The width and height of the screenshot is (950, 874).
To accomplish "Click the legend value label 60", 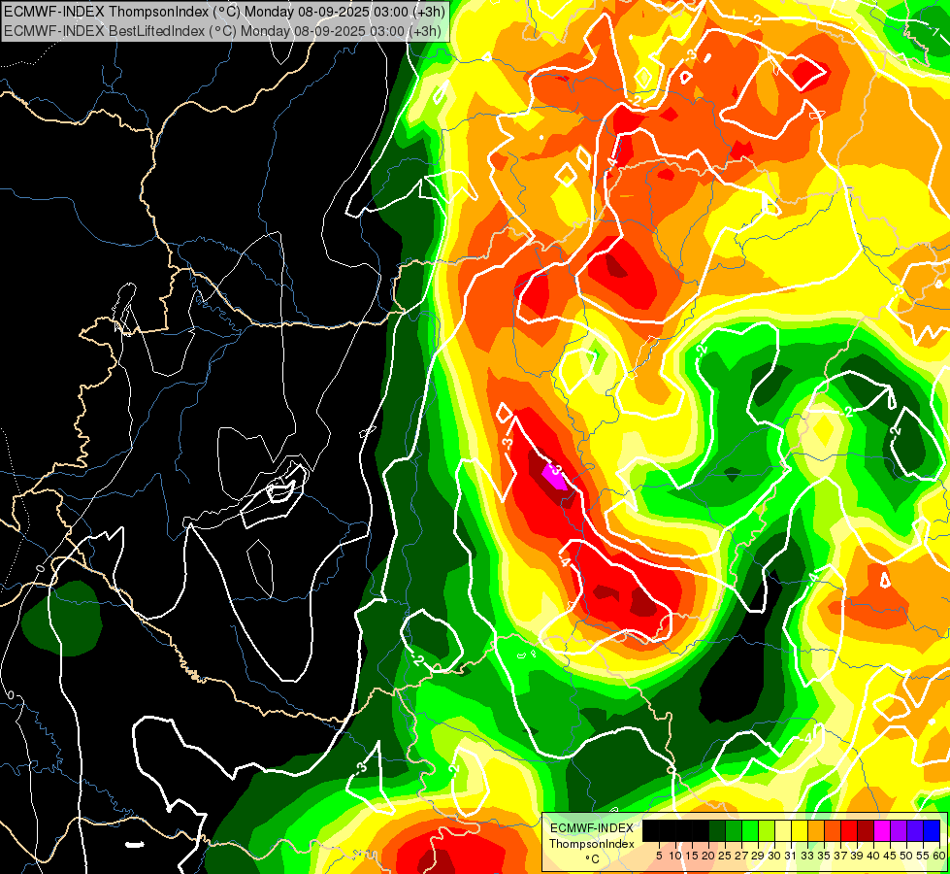I will [939, 856].
